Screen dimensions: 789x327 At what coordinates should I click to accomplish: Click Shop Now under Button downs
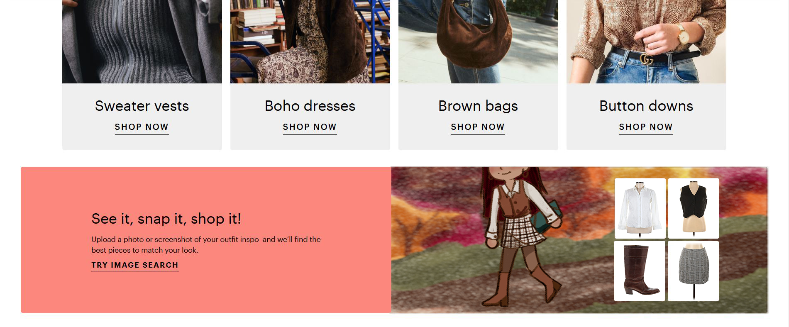(x=646, y=127)
